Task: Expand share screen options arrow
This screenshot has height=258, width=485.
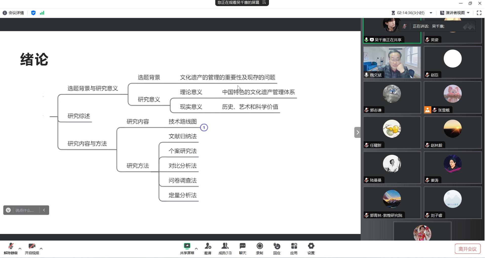Action: pos(196,249)
